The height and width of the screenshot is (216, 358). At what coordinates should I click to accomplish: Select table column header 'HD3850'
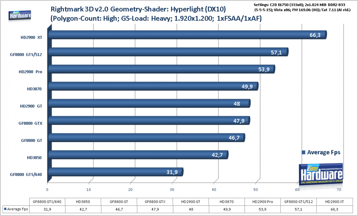point(83,202)
